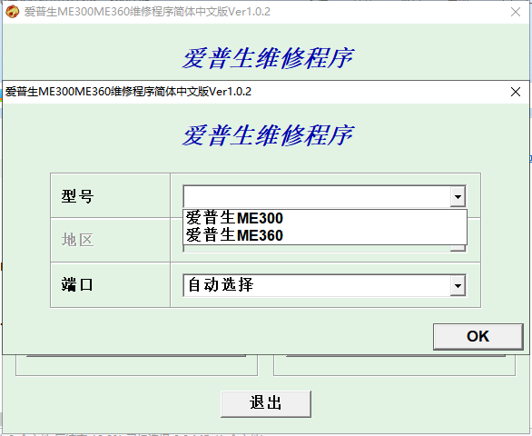Close the background 爱普生 main window

516,12
